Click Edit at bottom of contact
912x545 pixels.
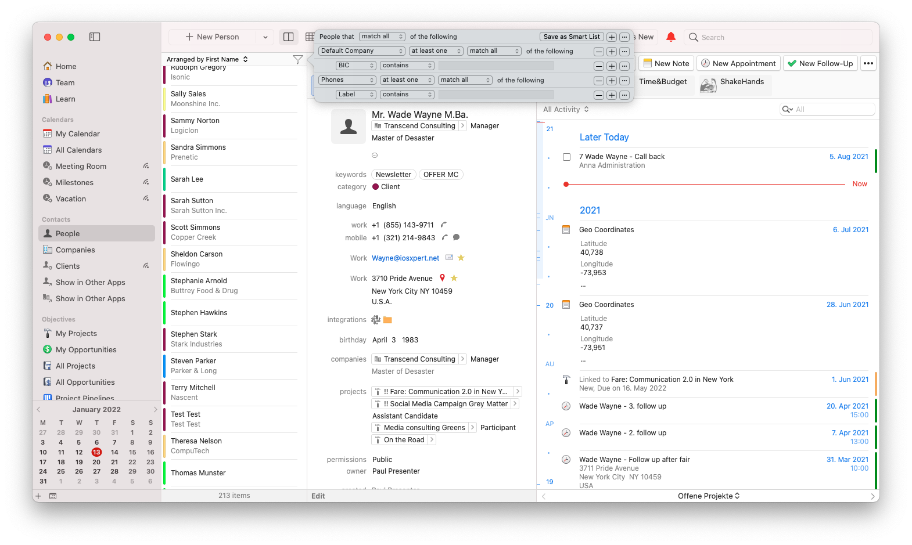pyautogui.click(x=318, y=496)
